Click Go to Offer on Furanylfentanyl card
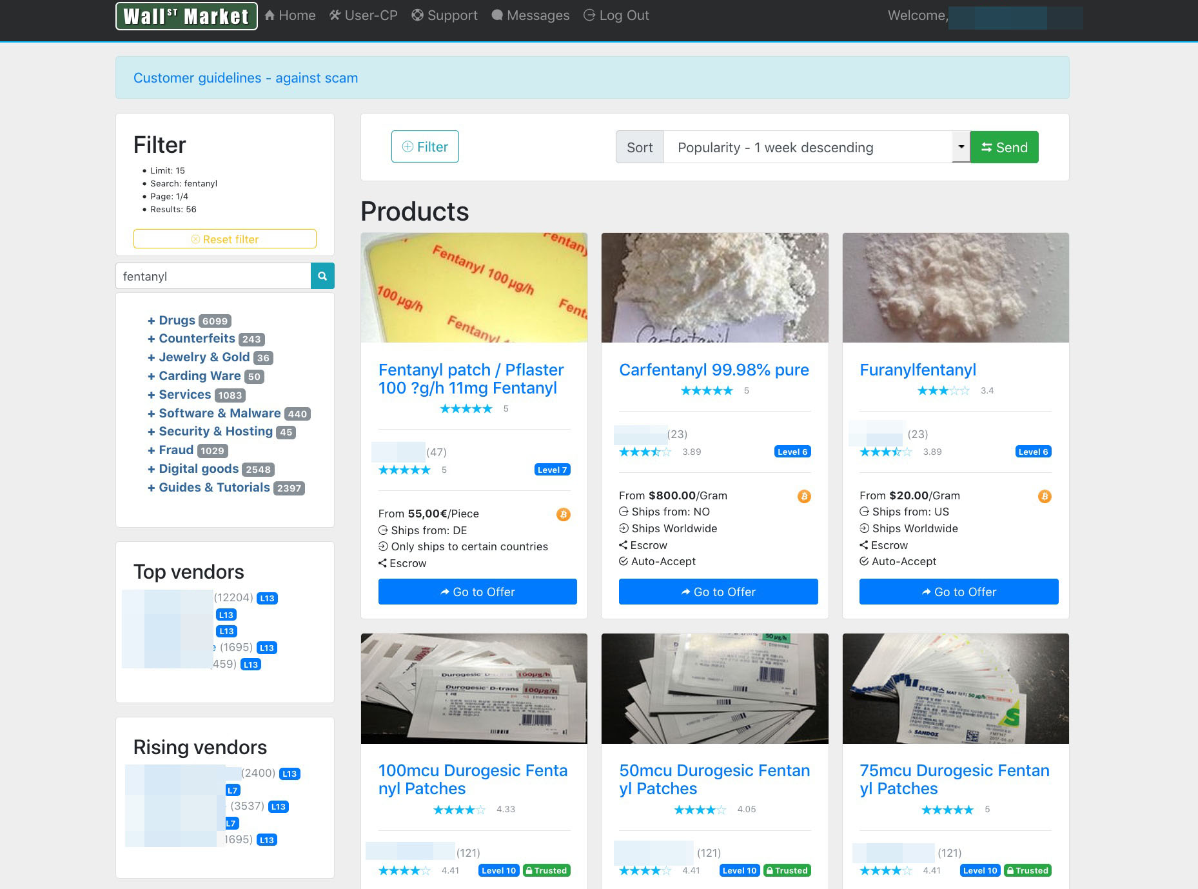This screenshot has width=1198, height=889. click(959, 592)
